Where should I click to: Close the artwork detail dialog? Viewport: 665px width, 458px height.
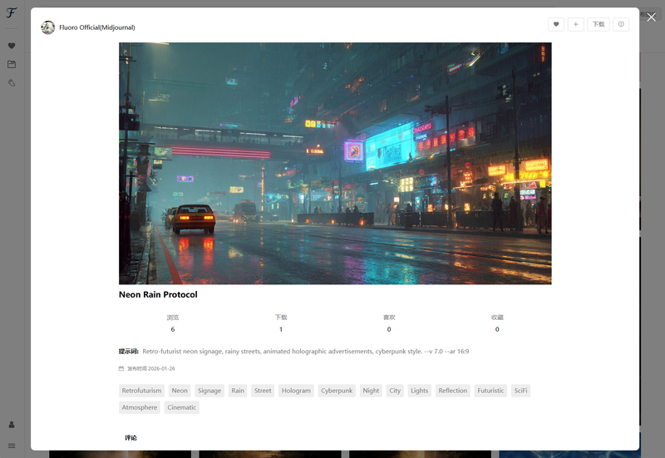tap(651, 17)
